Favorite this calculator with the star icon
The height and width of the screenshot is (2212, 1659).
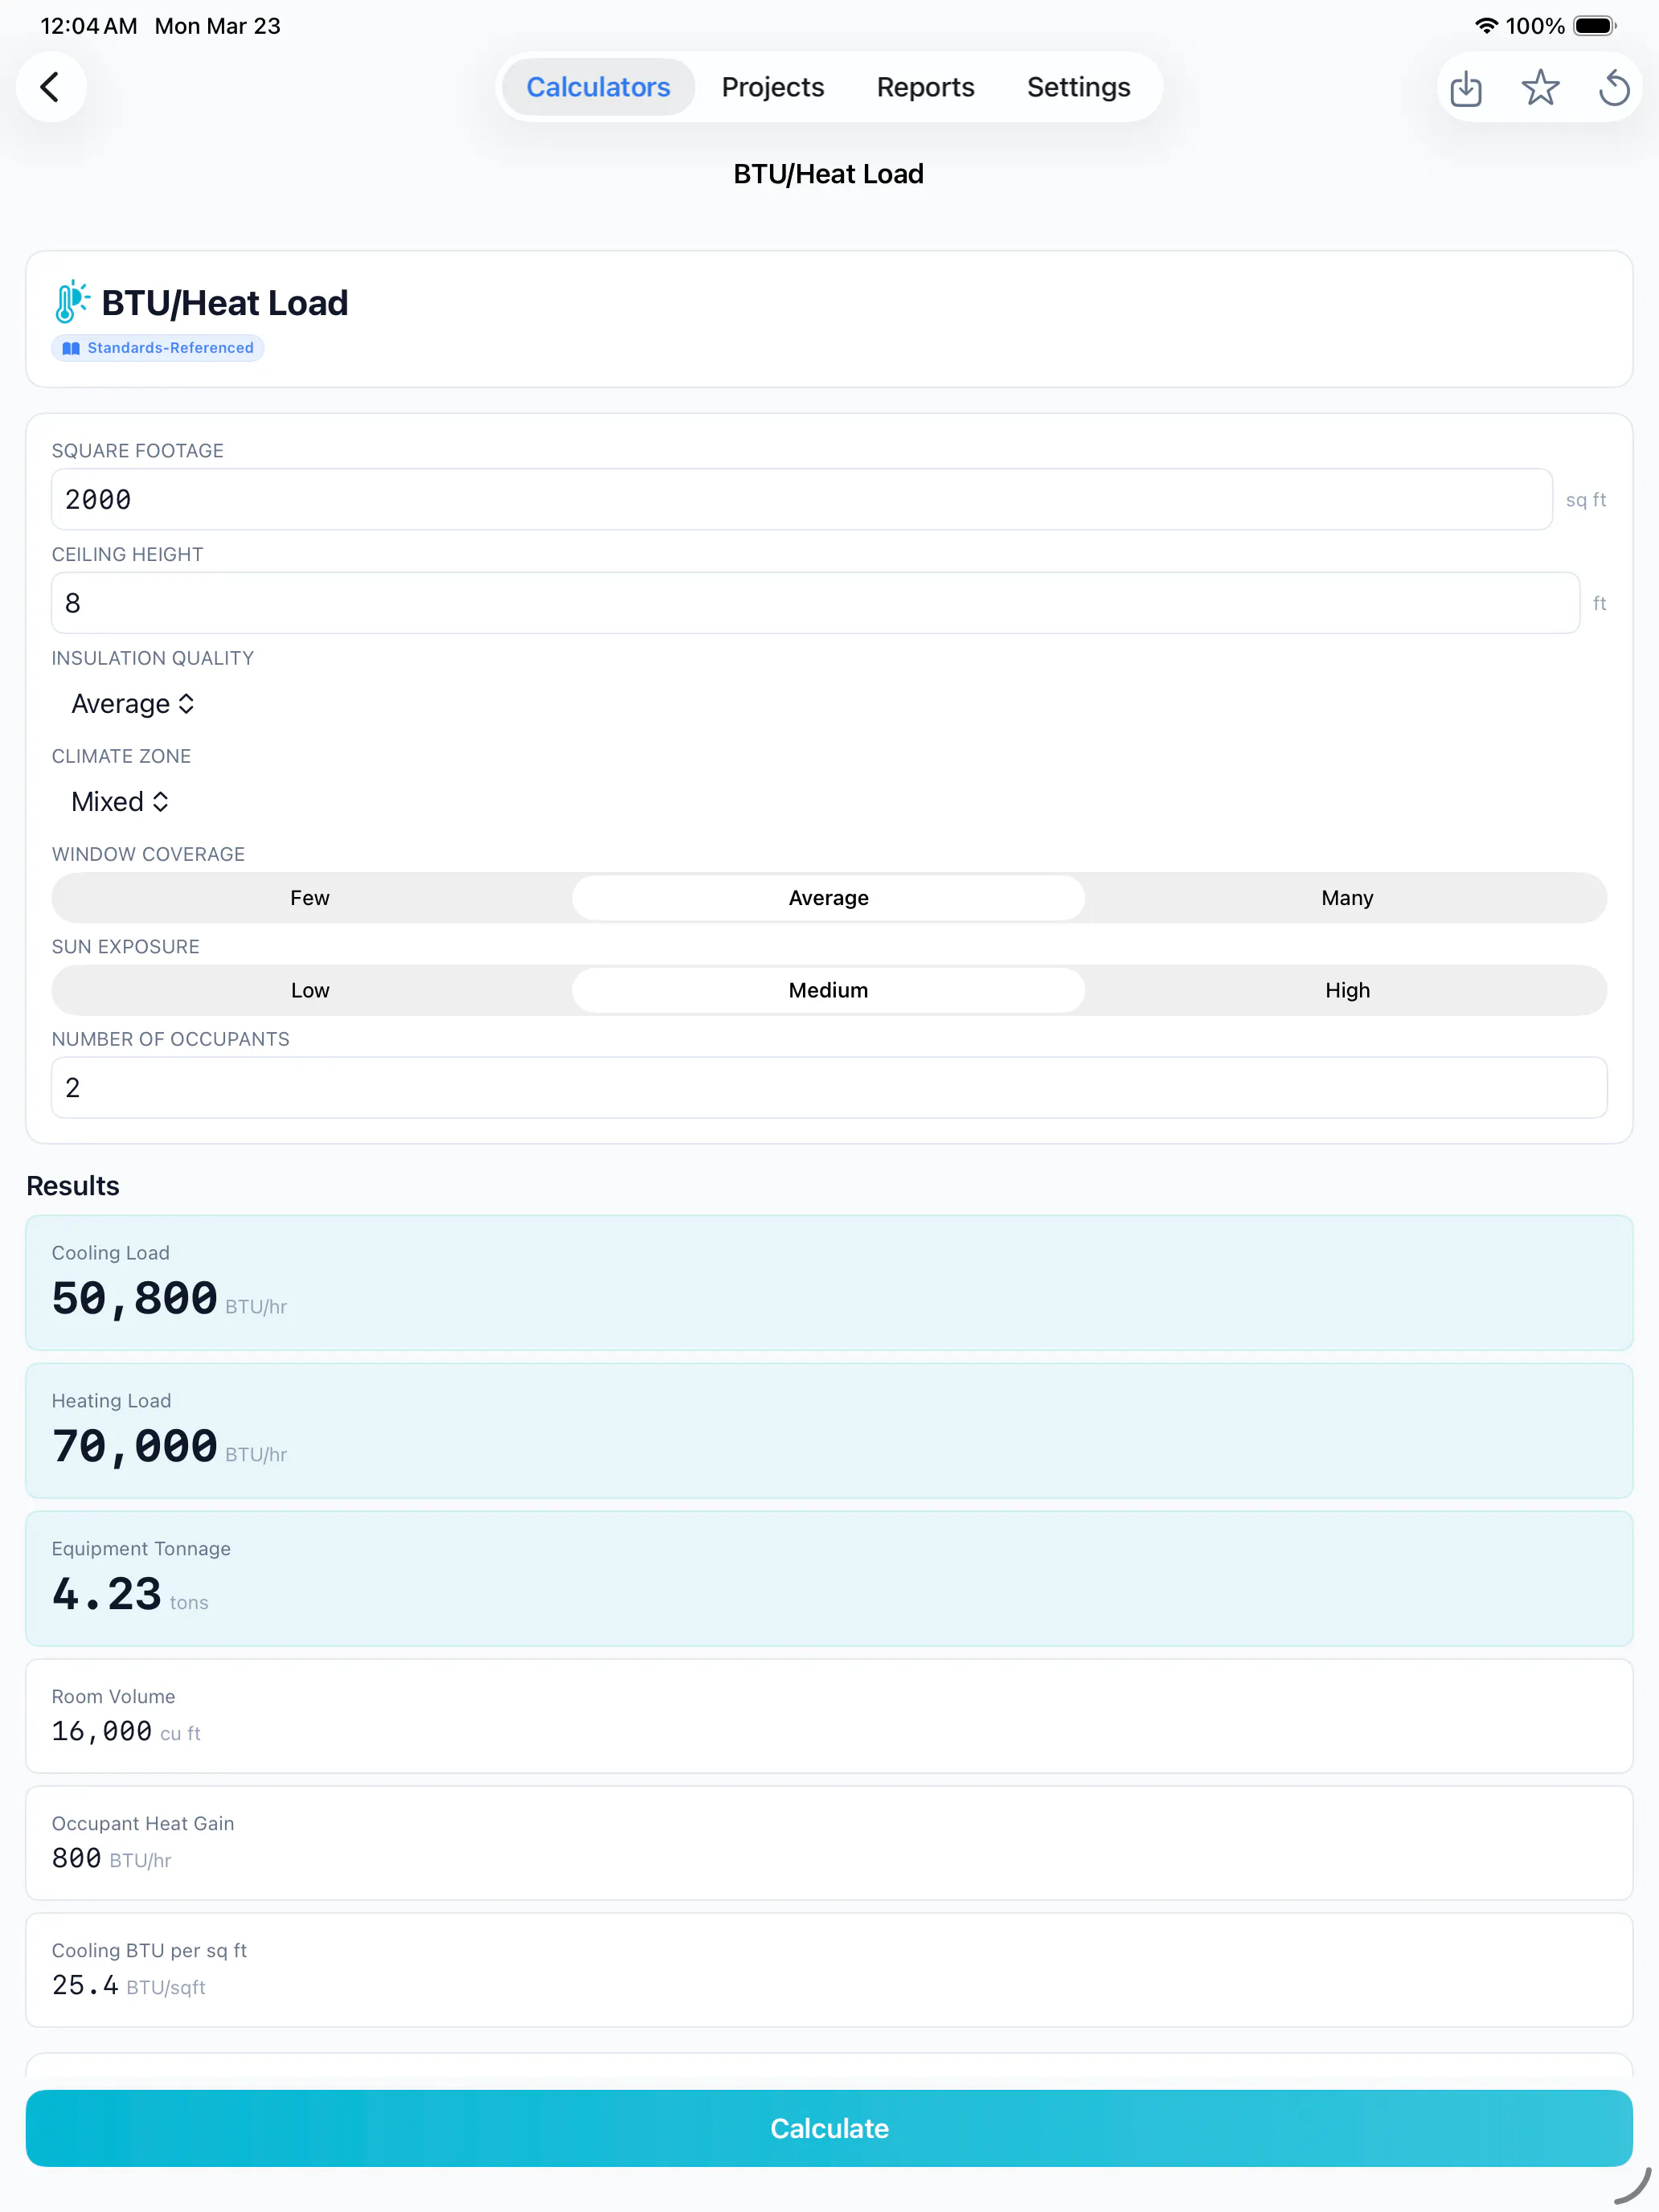click(x=1540, y=88)
